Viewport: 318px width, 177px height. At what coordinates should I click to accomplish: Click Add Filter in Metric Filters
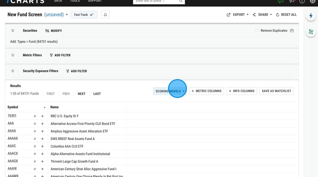point(60,55)
